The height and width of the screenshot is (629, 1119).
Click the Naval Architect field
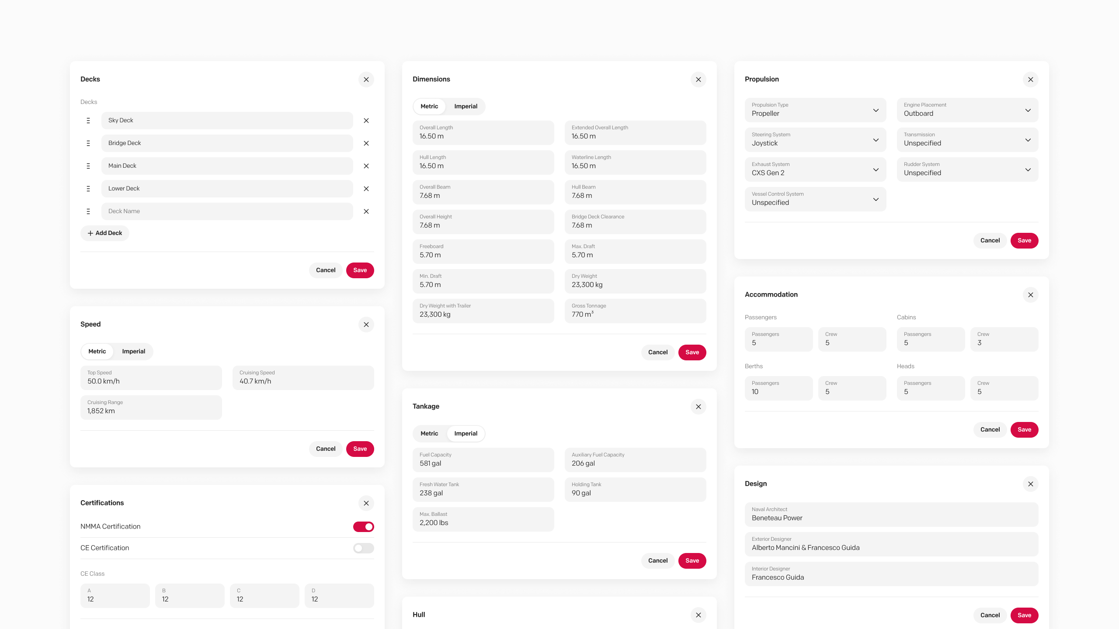click(891, 515)
